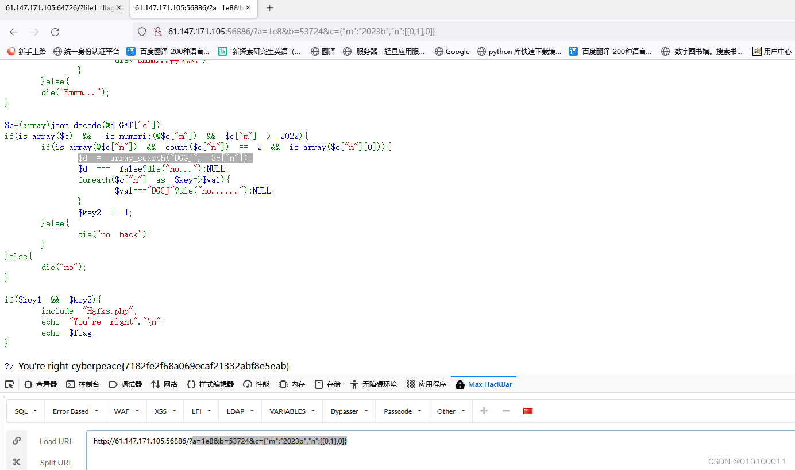
Task: Open the Passcode dropdown
Action: 402,410
